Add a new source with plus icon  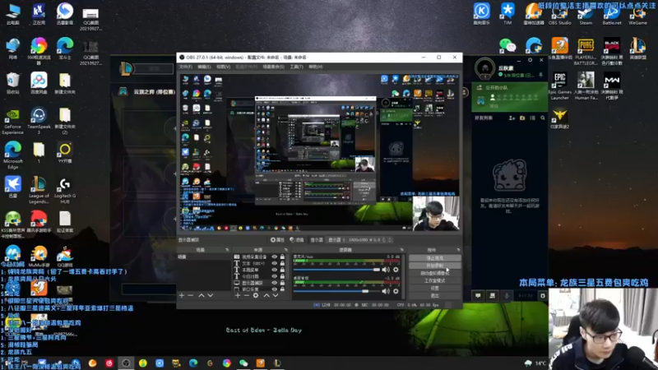point(238,296)
